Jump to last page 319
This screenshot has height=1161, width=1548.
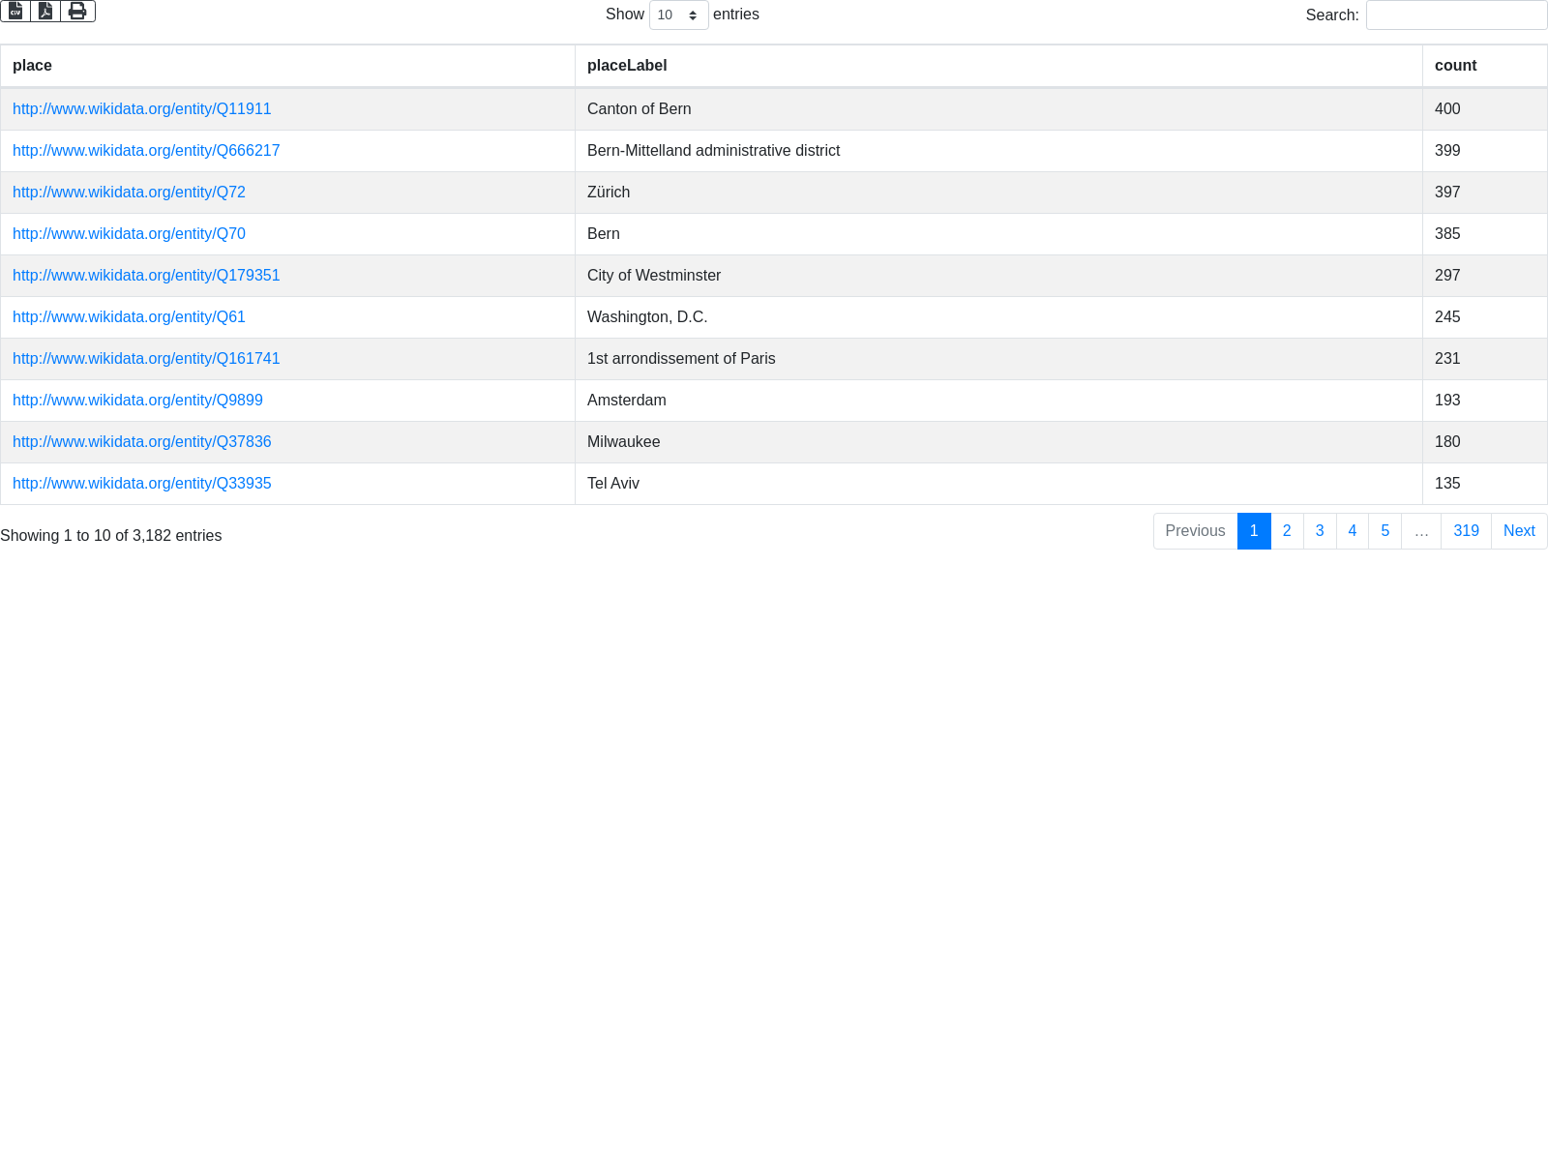pyautogui.click(x=1466, y=531)
